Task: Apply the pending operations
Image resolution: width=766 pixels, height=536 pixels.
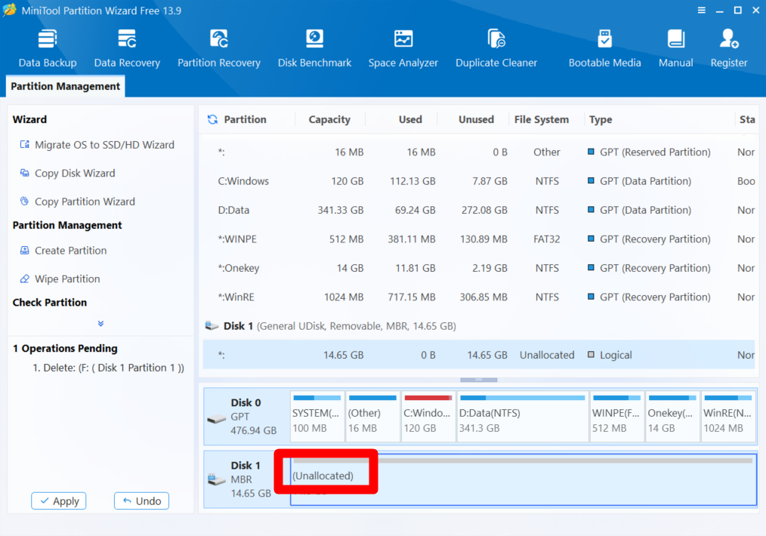Action: click(59, 501)
